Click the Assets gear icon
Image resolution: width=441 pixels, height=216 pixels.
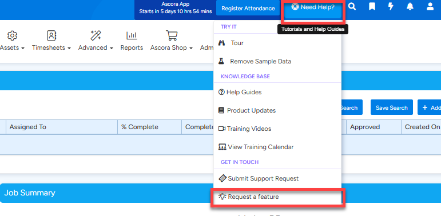click(12, 35)
